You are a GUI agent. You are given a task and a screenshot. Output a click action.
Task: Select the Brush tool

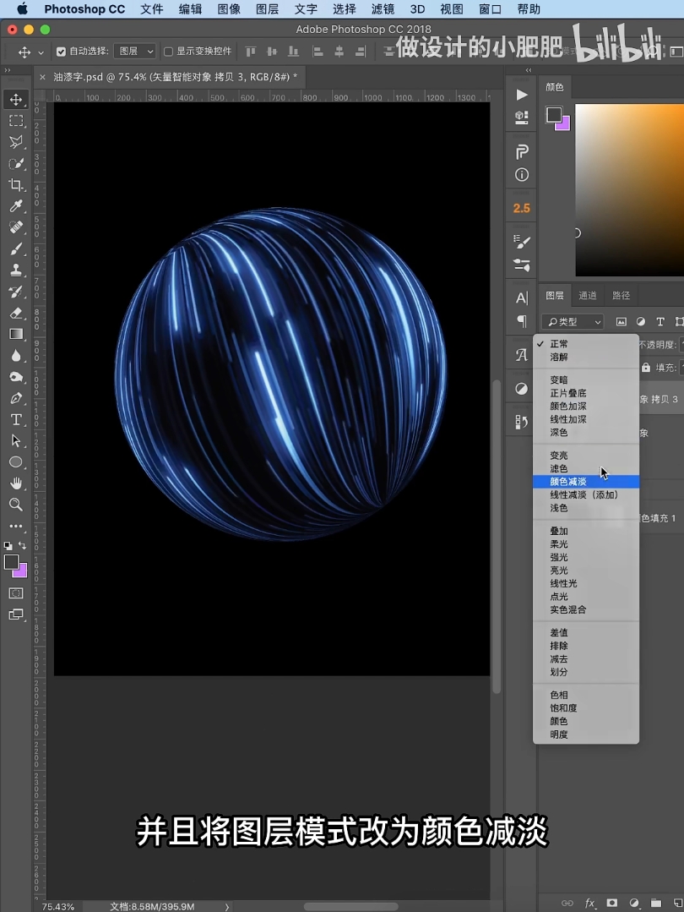tap(16, 249)
